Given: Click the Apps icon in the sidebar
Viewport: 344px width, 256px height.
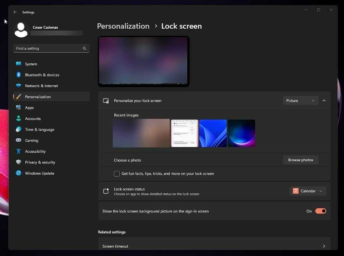Looking at the screenshot, I should [x=19, y=107].
